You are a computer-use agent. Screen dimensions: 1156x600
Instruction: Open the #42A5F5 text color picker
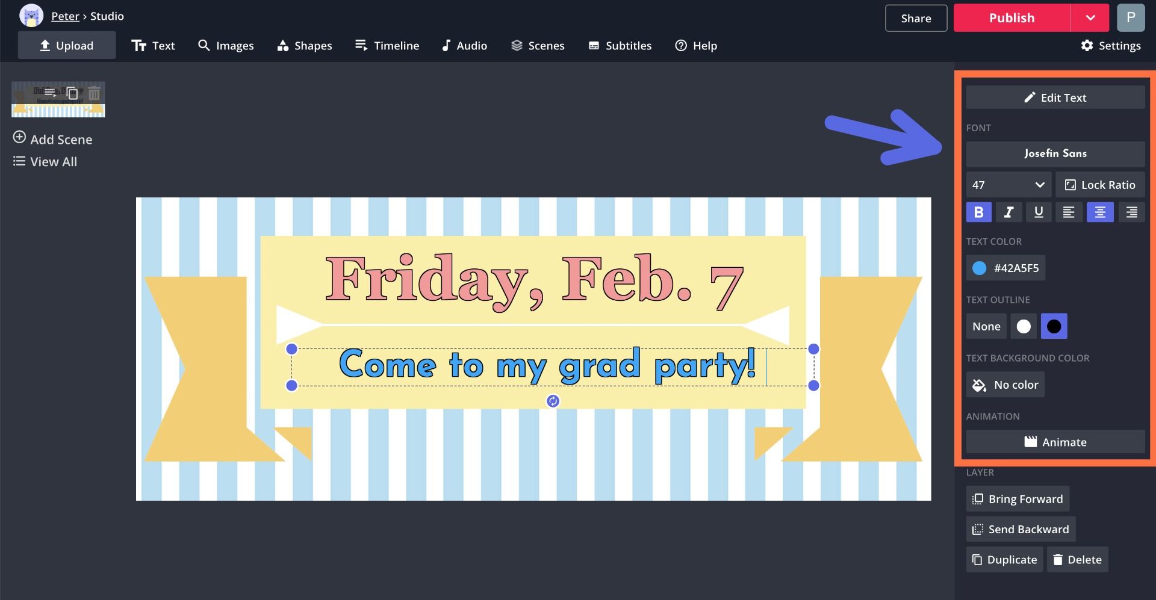point(1005,268)
